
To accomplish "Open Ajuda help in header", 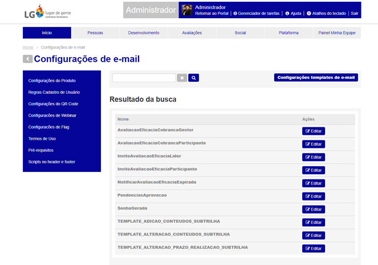I will pyautogui.click(x=293, y=13).
